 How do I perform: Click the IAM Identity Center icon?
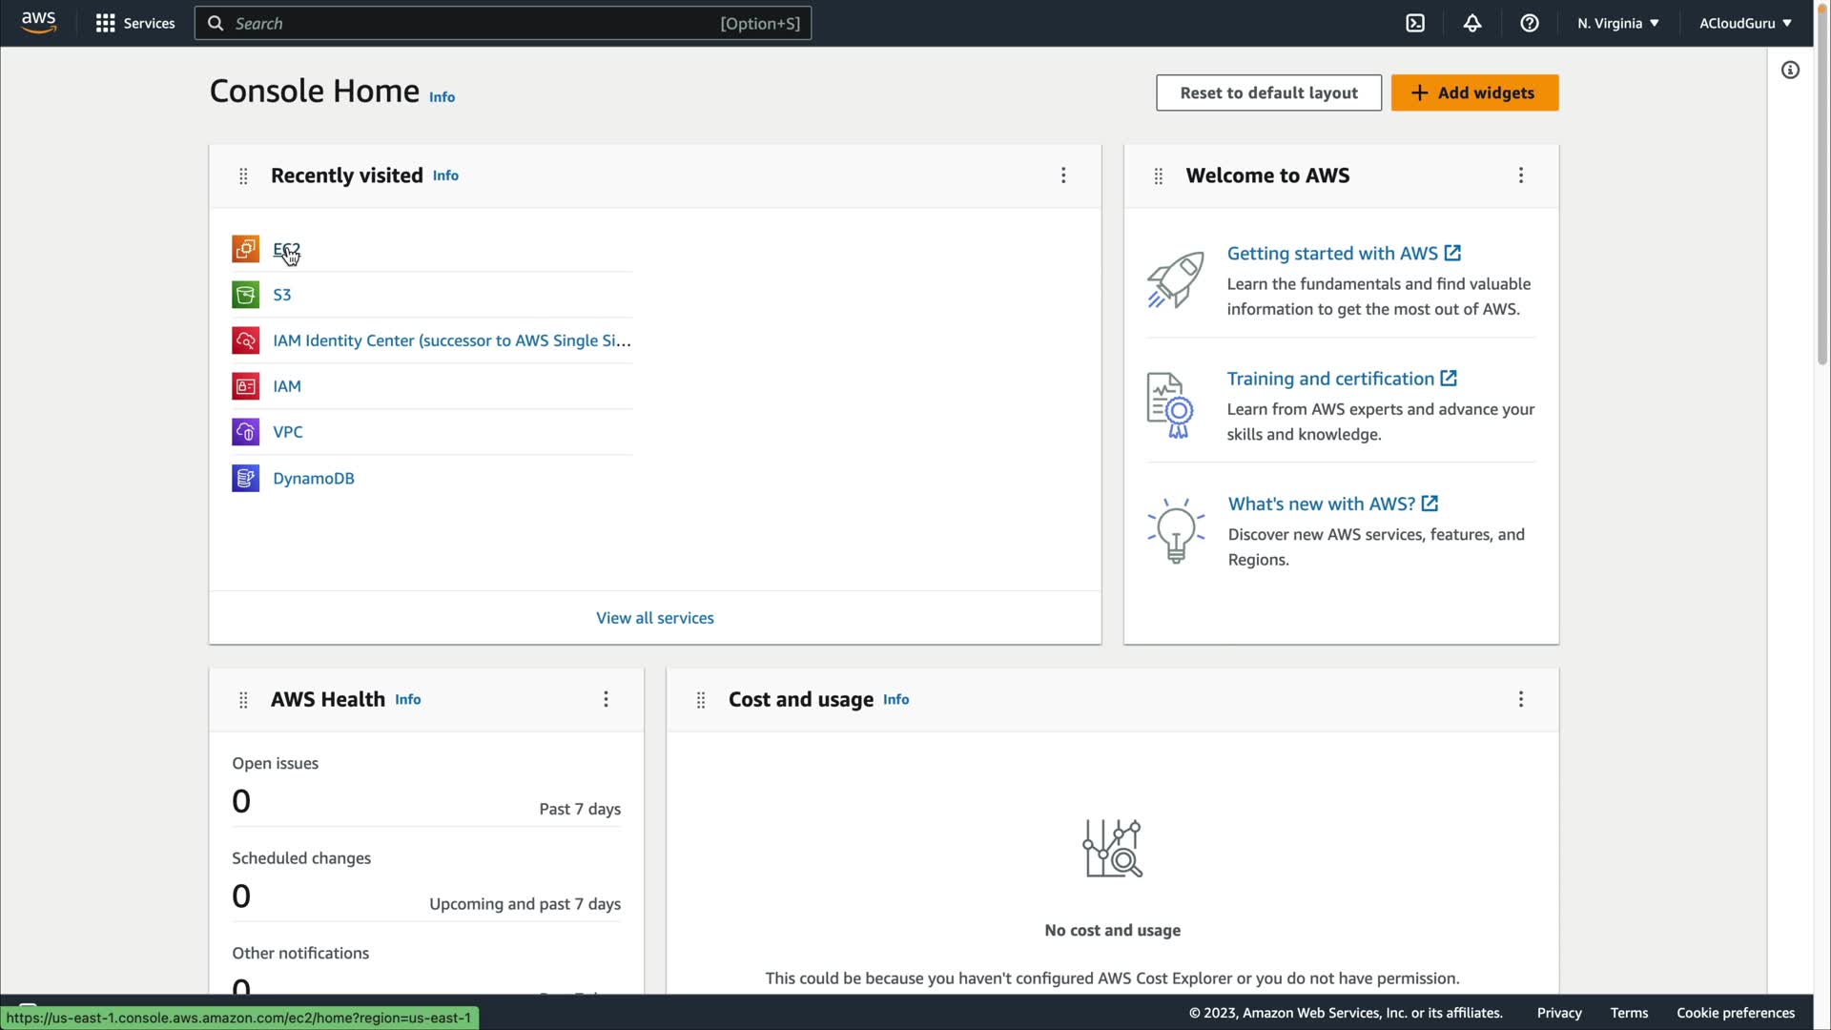245,340
